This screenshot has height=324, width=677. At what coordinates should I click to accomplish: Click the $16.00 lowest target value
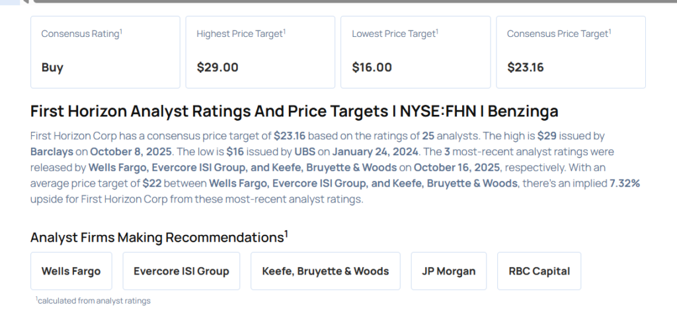coord(372,67)
